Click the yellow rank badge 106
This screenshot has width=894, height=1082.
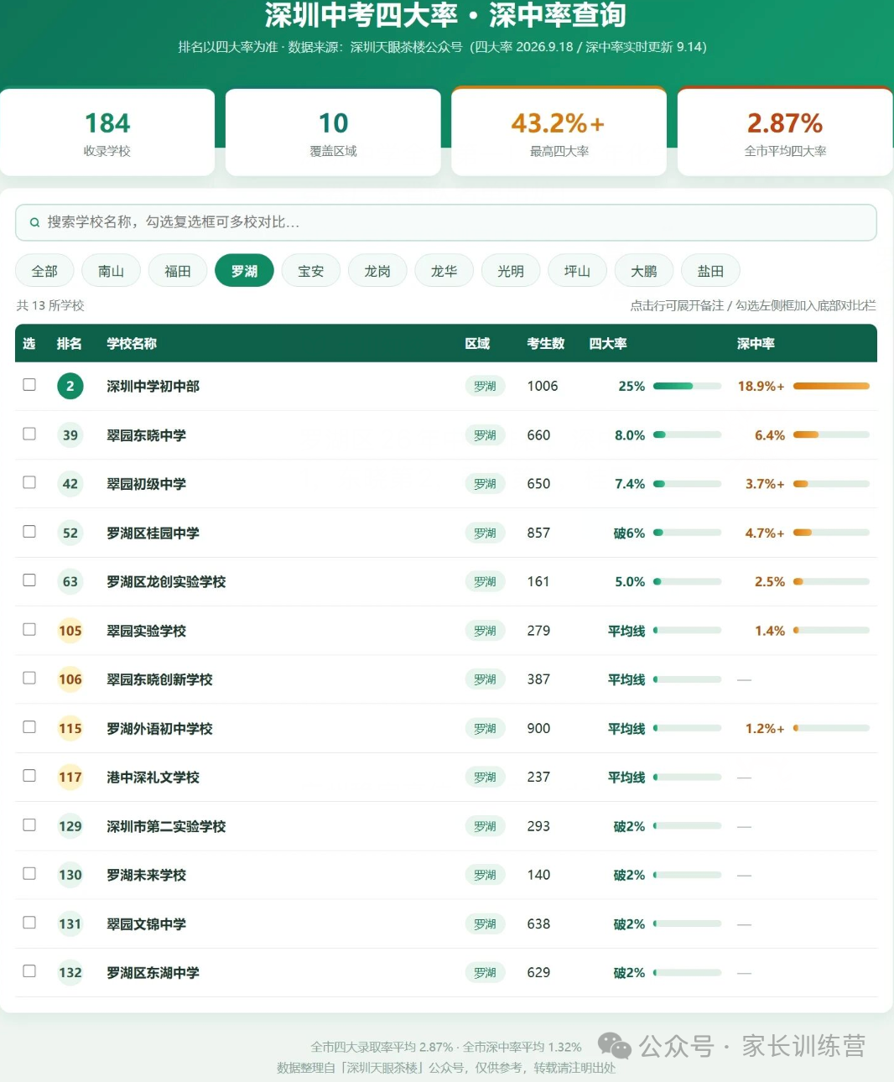point(70,679)
